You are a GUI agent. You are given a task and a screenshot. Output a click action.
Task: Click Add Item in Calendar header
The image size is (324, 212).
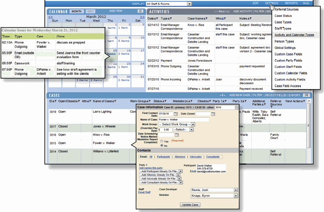pos(115,11)
